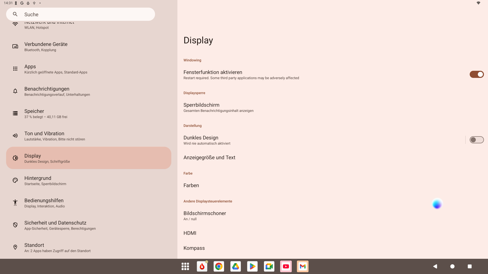This screenshot has width=488, height=274.
Task: Open the app drawer in taskbar
Action: [185, 266]
